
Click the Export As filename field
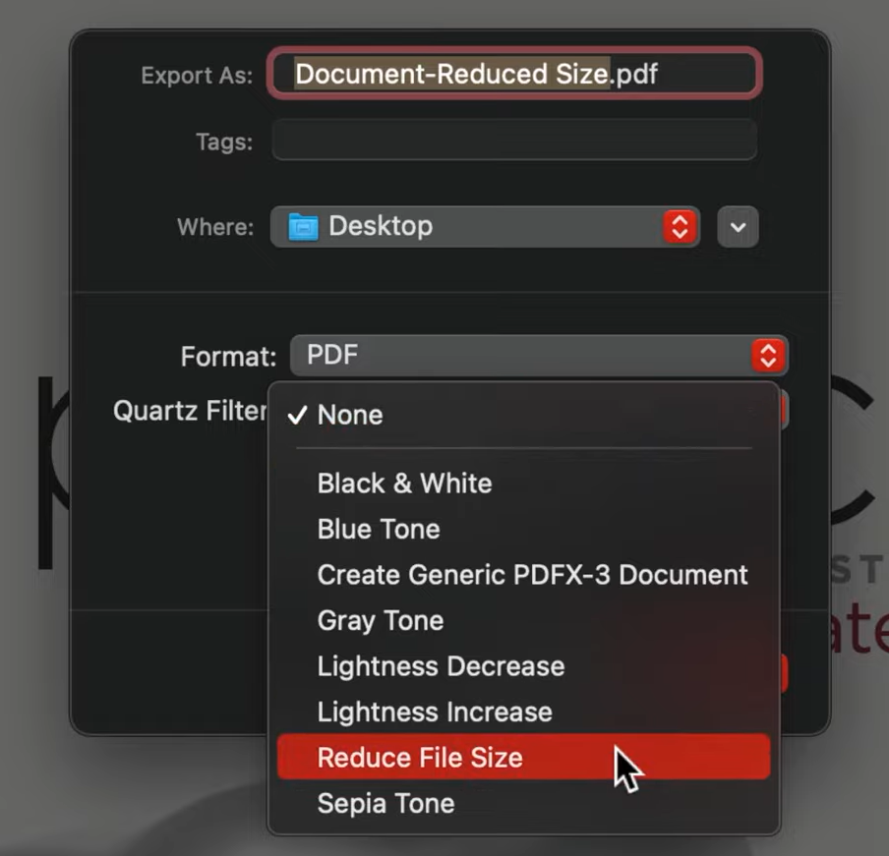click(x=514, y=74)
